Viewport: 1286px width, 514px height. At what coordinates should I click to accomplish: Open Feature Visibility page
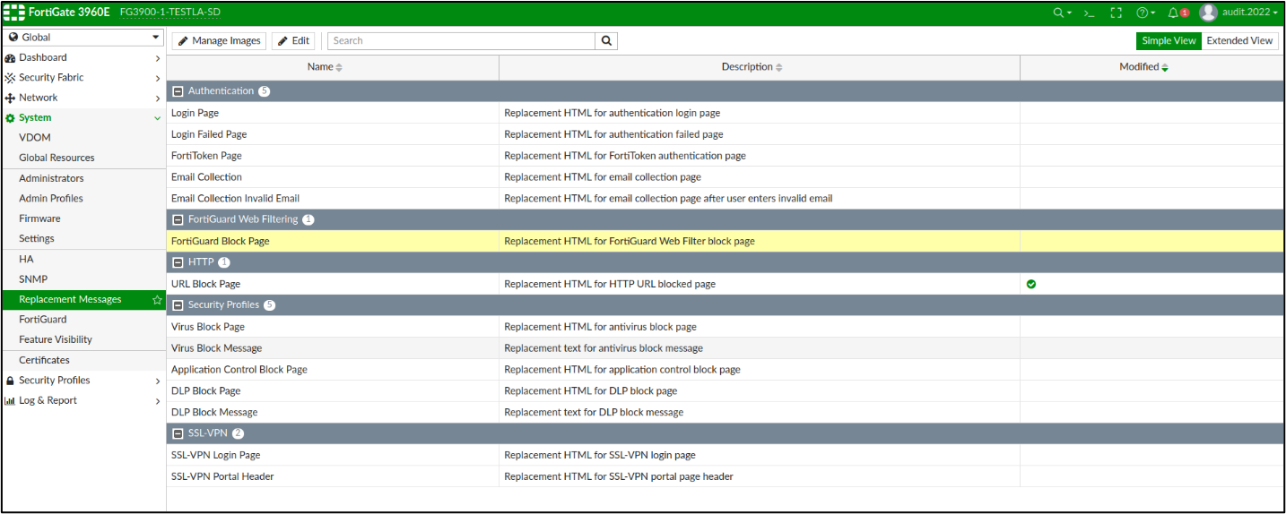point(83,339)
